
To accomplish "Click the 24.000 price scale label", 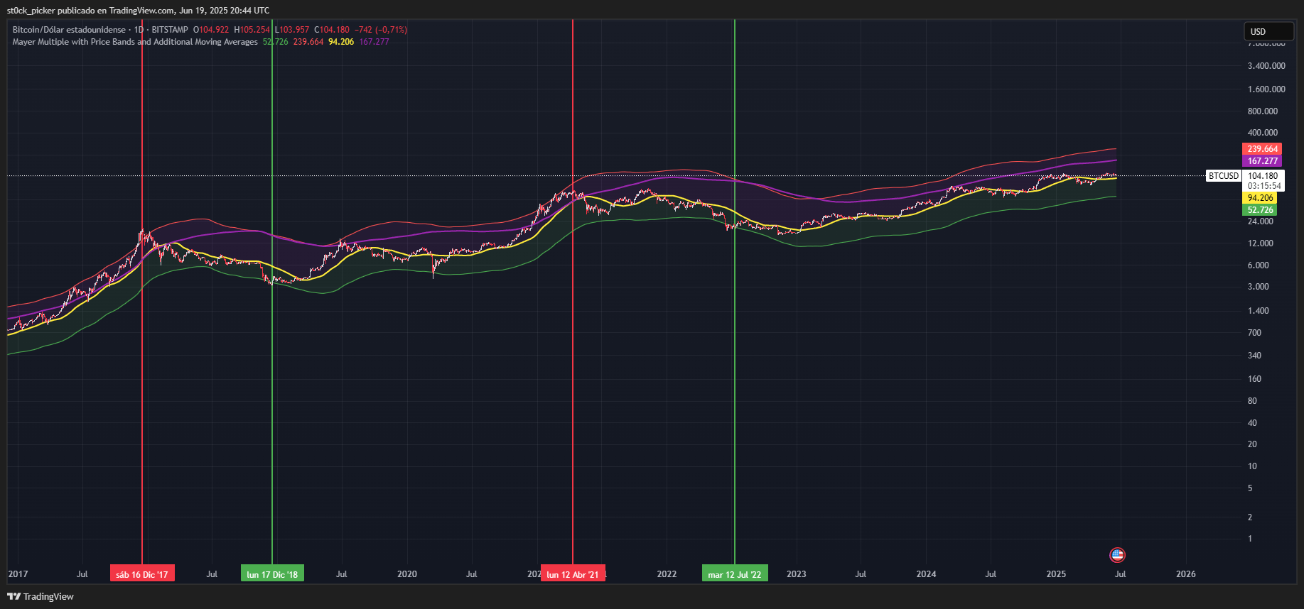I will coord(1261,221).
